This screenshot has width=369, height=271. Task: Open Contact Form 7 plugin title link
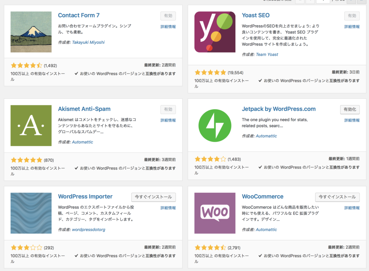[x=79, y=15]
